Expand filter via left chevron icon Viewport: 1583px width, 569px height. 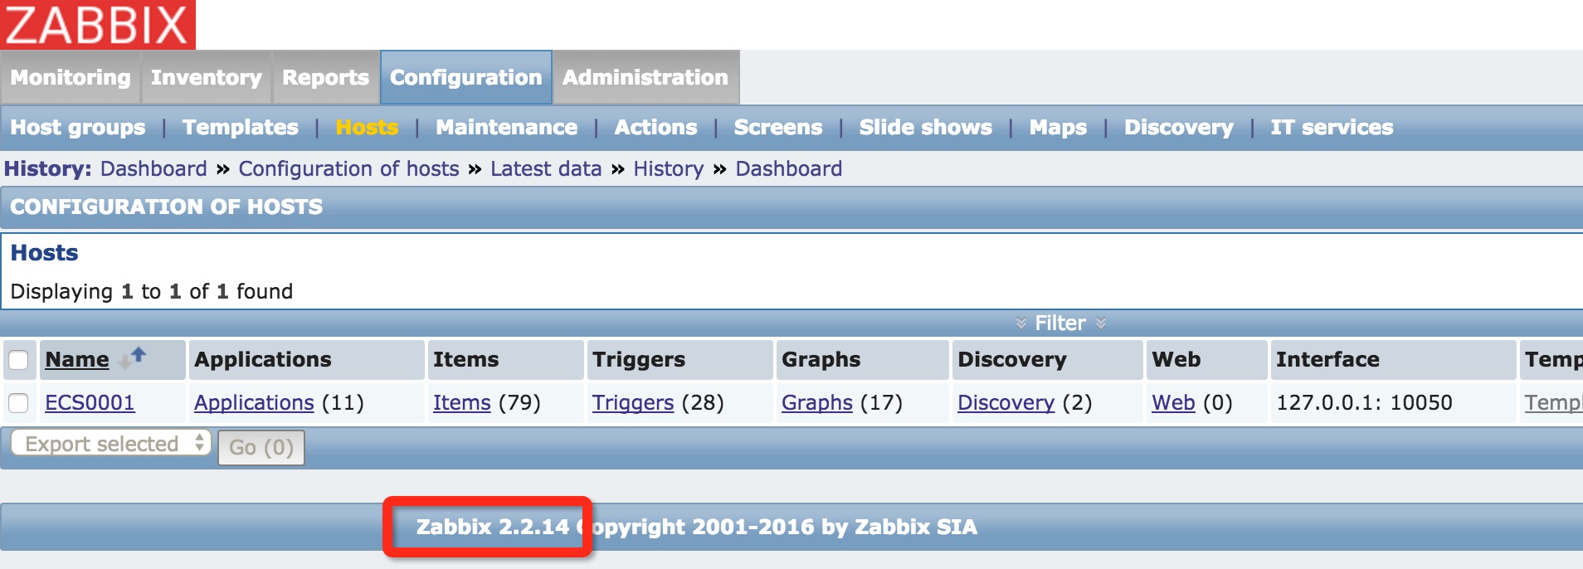pyautogui.click(x=1021, y=323)
